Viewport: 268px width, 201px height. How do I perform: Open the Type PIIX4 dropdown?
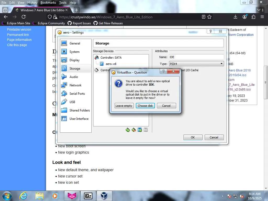[x=196, y=64]
